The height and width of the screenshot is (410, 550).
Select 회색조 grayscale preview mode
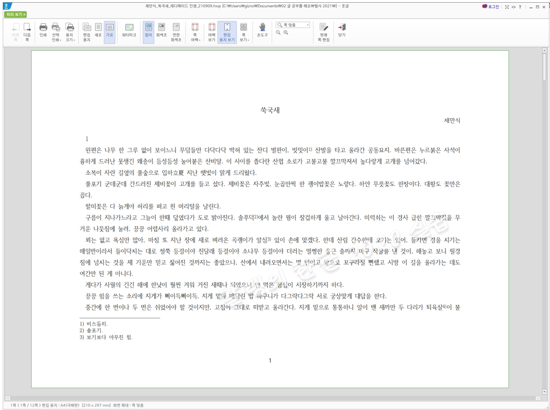click(161, 30)
